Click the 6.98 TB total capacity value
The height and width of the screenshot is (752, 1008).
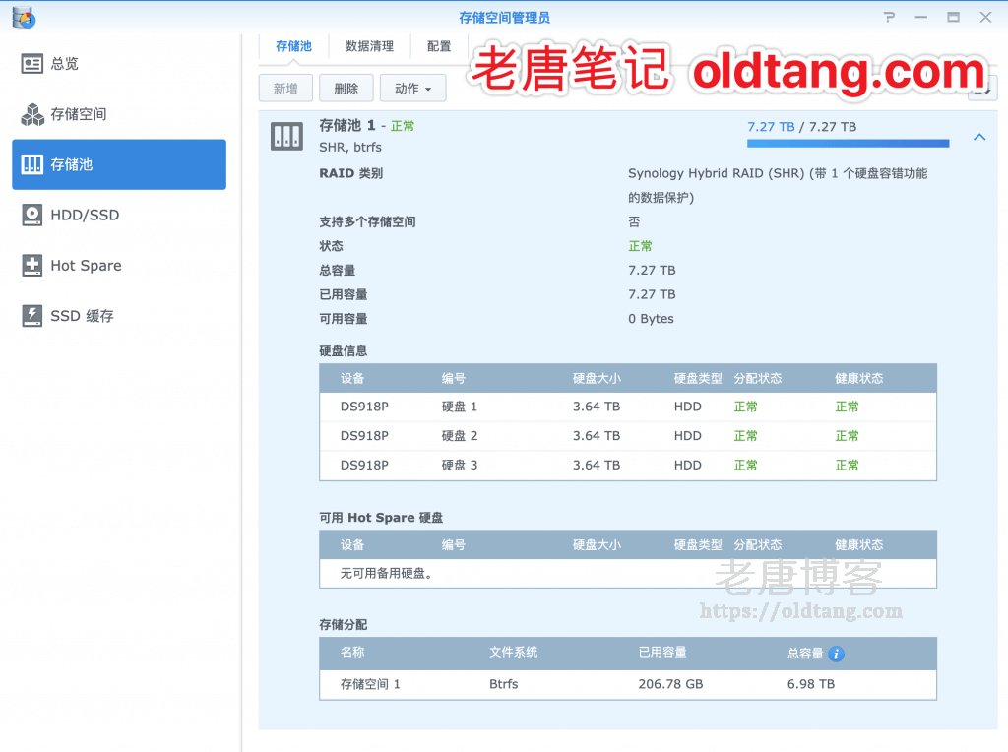(x=811, y=684)
